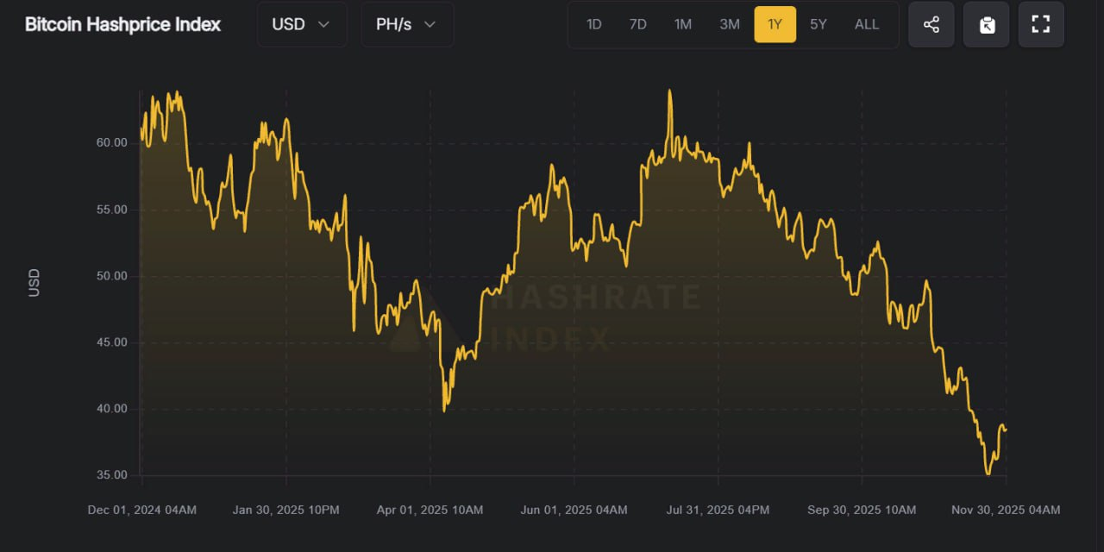Screen dimensions: 1104x552
Task: Click the Nov 30, 2025 04AM axis label
Action: (x=1006, y=510)
